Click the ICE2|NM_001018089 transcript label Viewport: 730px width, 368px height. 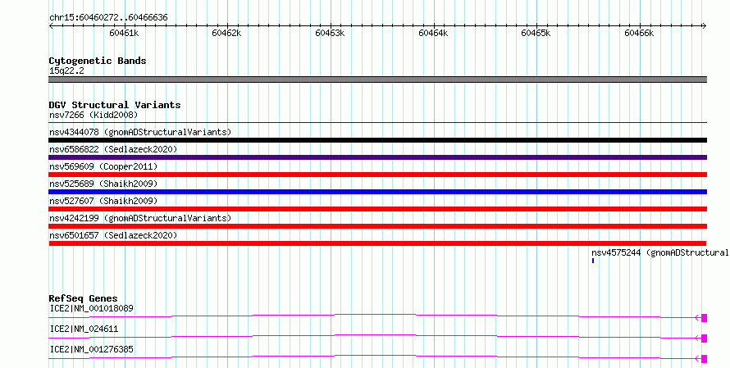[x=91, y=308]
